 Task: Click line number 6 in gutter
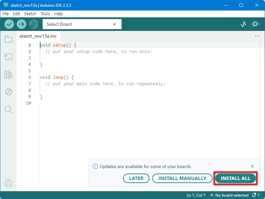pyautogui.click(x=30, y=77)
